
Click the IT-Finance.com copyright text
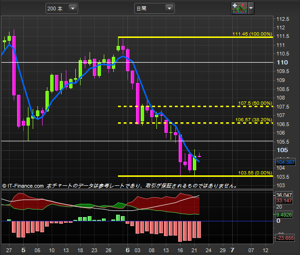point(23,186)
